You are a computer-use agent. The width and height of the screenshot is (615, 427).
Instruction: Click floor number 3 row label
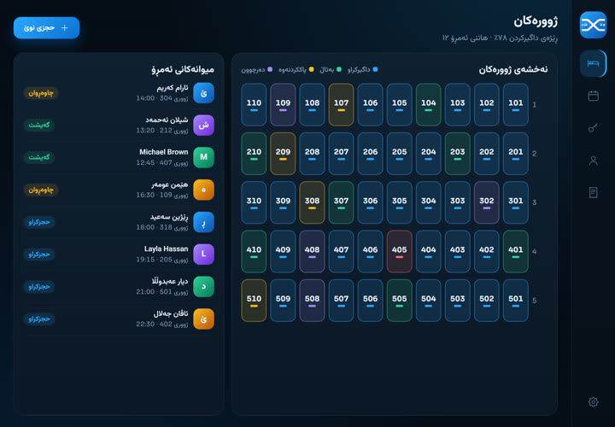coord(534,202)
